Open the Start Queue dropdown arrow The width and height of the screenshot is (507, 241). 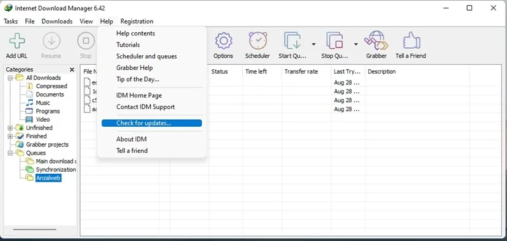[x=313, y=44]
